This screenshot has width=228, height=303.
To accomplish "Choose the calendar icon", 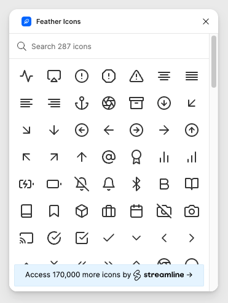I will [136, 211].
